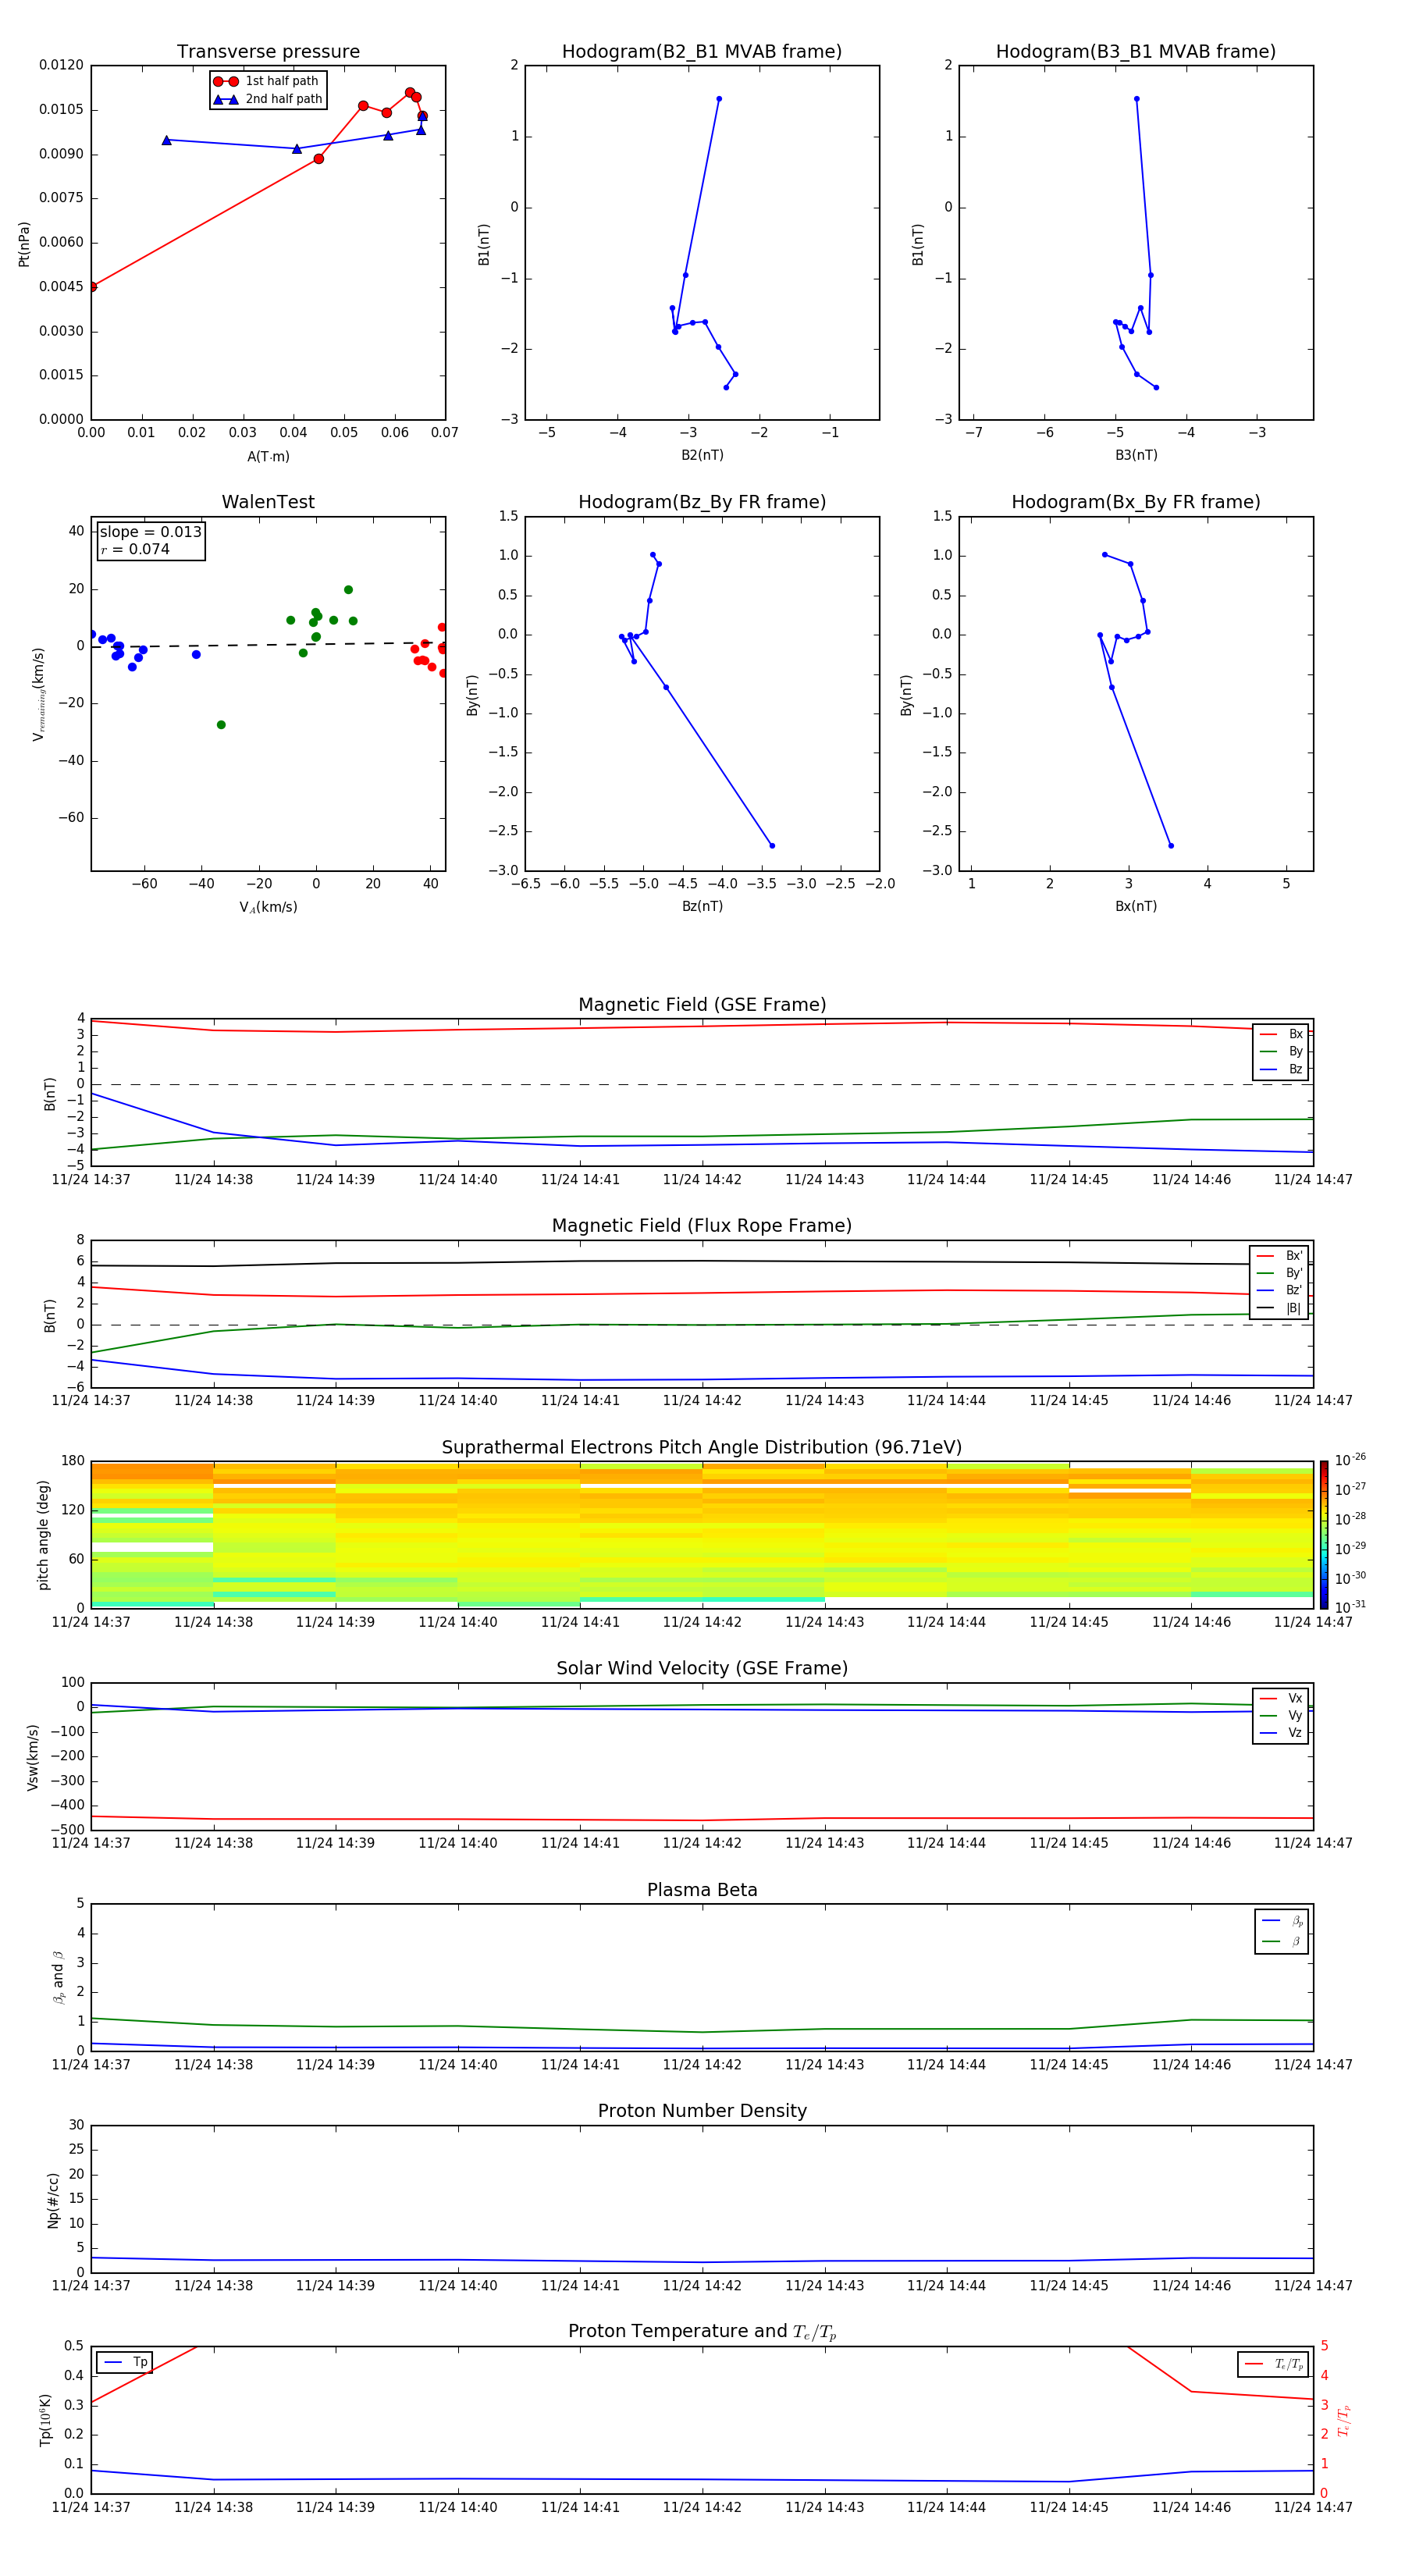Click the 'Bz(nT)' axis label
The image size is (1405, 2576).
point(702,906)
